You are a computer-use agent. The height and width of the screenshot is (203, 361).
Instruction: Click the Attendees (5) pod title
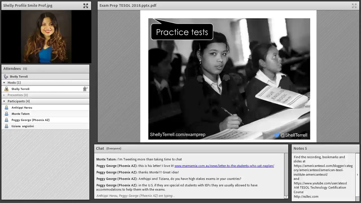(15, 69)
